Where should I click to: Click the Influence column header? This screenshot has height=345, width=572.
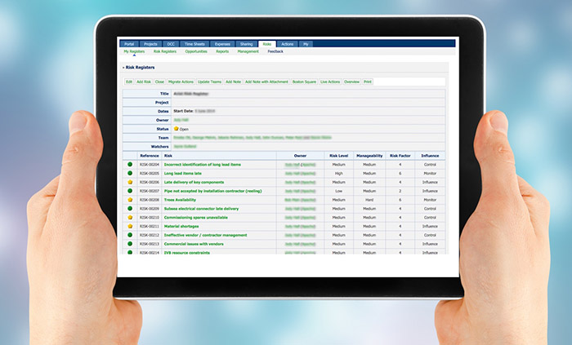430,156
